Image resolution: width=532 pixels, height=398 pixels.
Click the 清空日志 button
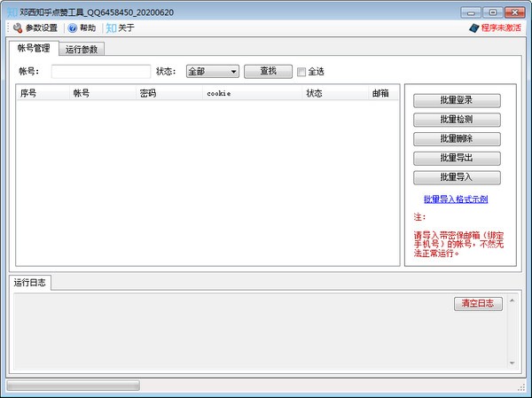click(x=478, y=303)
